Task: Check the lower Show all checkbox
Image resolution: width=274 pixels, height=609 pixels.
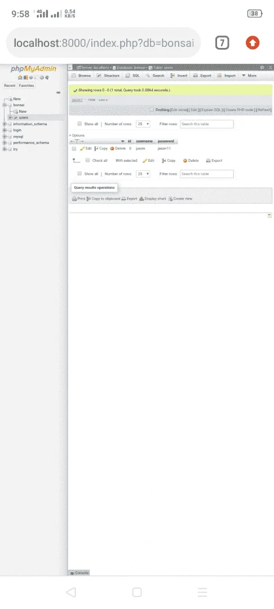Action: 79,174
